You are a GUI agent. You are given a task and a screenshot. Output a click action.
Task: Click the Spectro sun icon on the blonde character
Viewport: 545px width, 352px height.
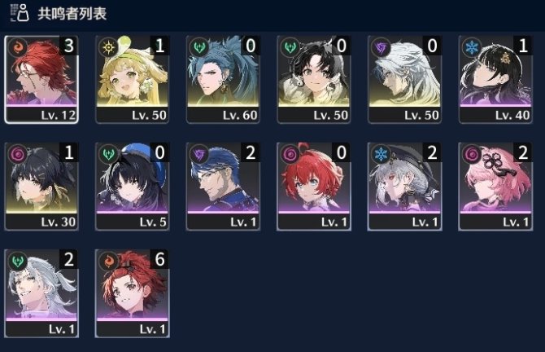click(108, 46)
